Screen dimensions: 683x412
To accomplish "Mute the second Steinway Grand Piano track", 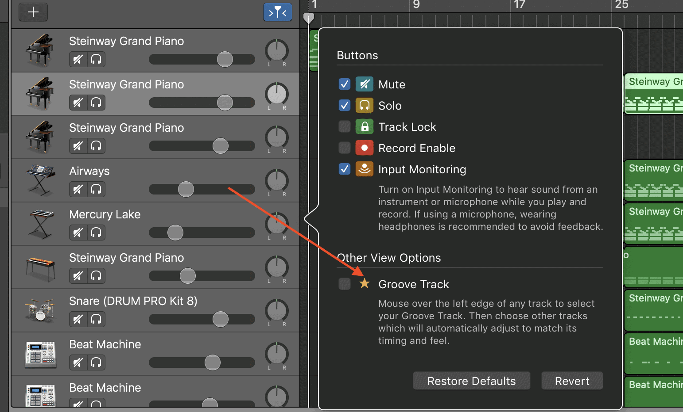I will [x=78, y=103].
